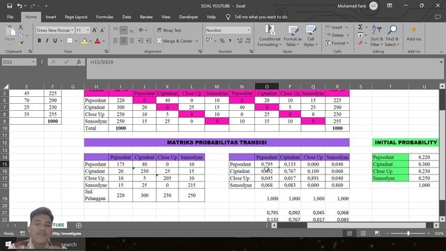Click Tell me what you want to do
The image size is (446, 251).
(261, 17)
